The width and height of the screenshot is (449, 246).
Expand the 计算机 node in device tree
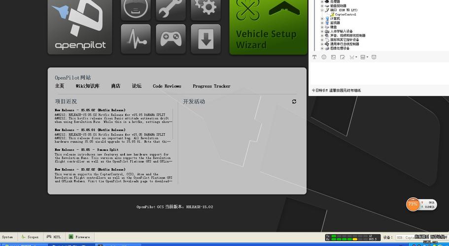pos(322,19)
